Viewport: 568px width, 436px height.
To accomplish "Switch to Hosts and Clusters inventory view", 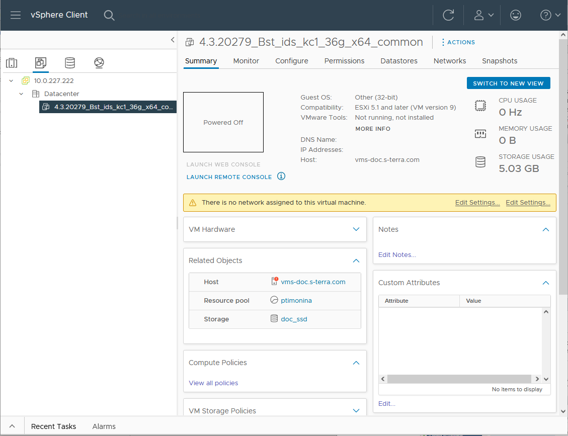I will [12, 63].
